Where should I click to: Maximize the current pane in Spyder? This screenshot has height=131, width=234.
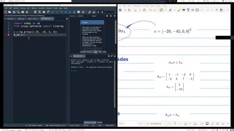point(83,12)
